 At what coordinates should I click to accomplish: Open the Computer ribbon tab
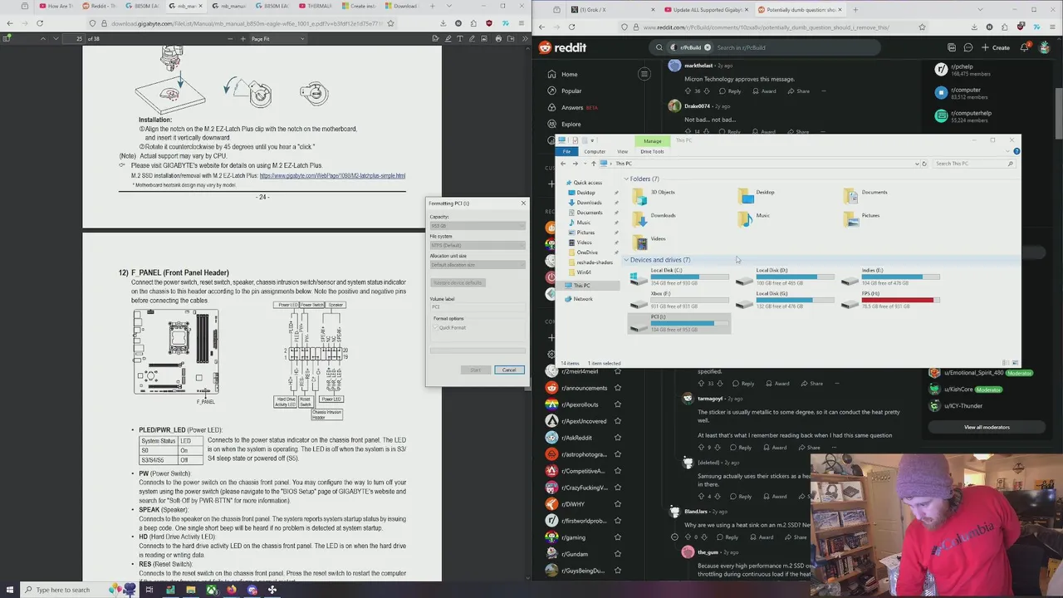595,151
